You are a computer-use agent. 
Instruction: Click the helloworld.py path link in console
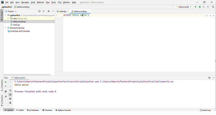(x=137, y=82)
